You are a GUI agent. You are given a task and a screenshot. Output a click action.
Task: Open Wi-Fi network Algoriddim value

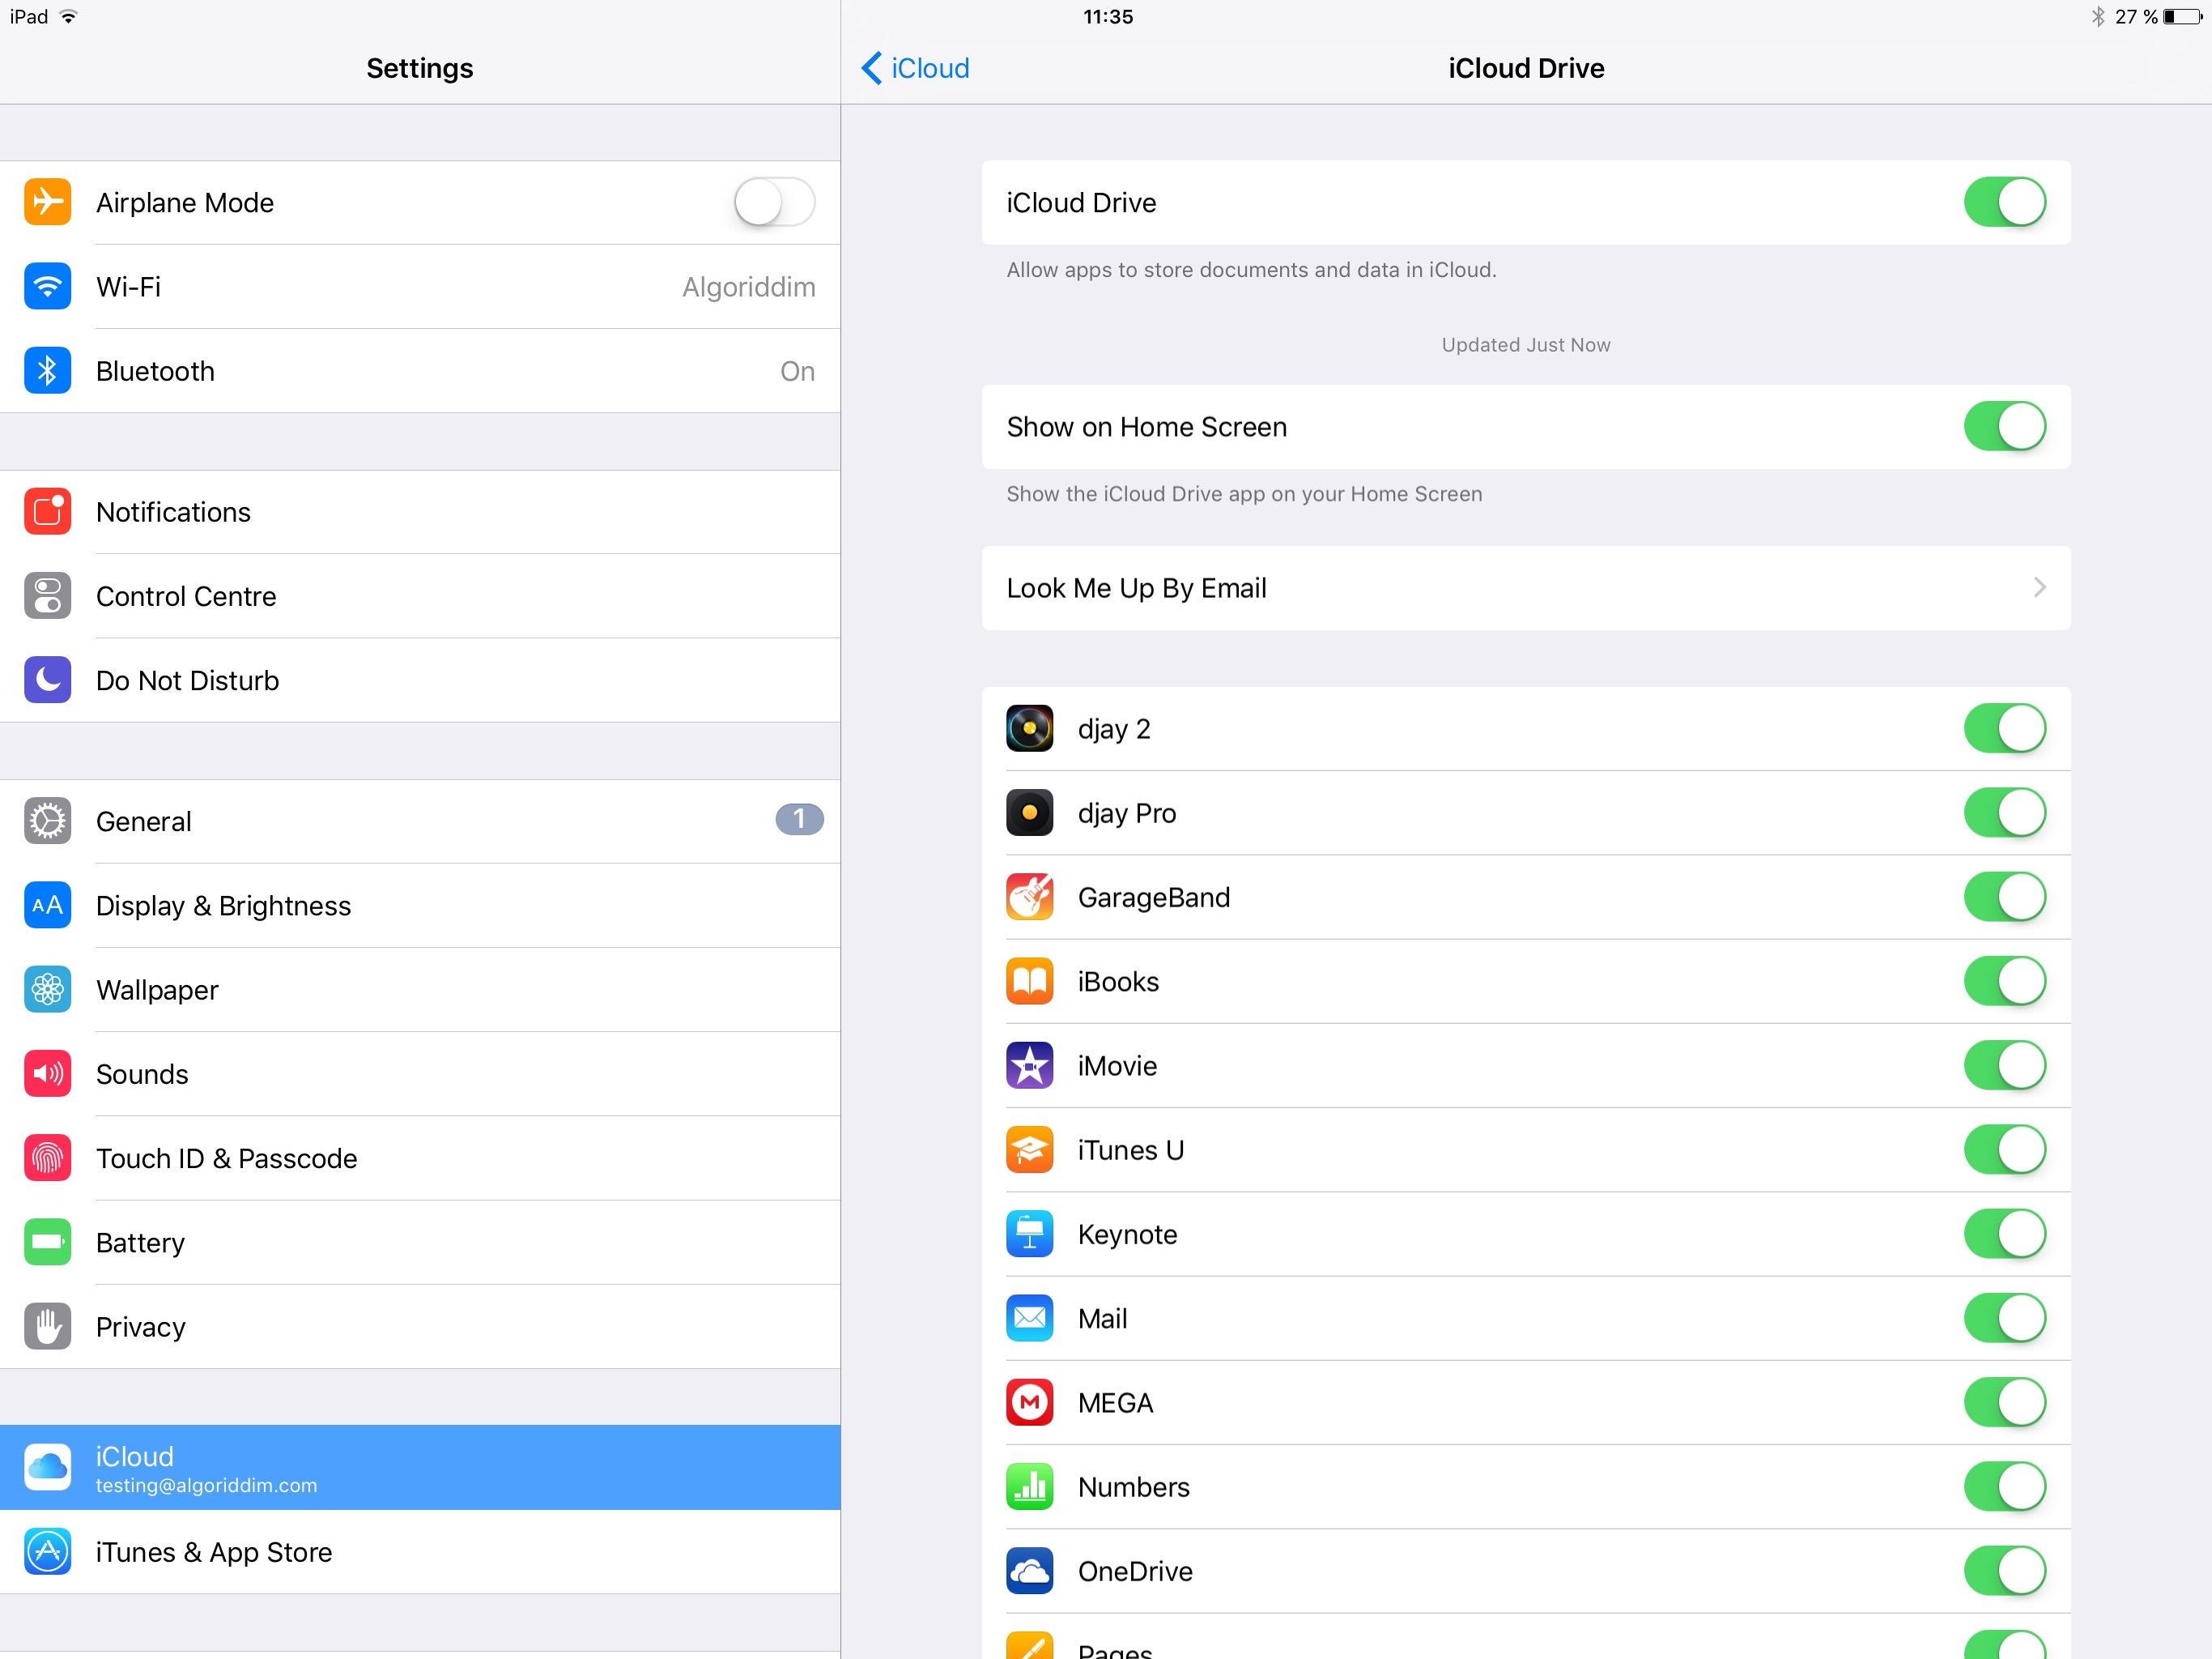coord(748,288)
